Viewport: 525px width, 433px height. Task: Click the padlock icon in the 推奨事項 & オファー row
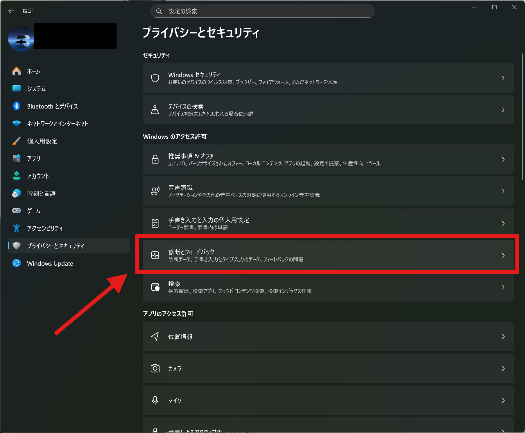[155, 159]
